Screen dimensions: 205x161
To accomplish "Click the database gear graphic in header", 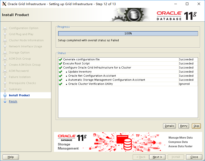I will [131, 15].
